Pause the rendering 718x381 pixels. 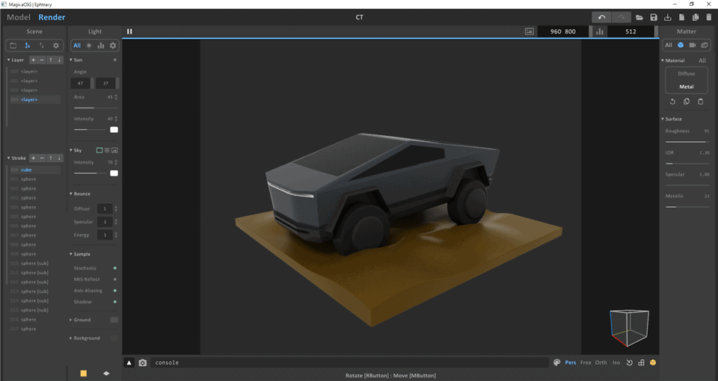click(129, 31)
